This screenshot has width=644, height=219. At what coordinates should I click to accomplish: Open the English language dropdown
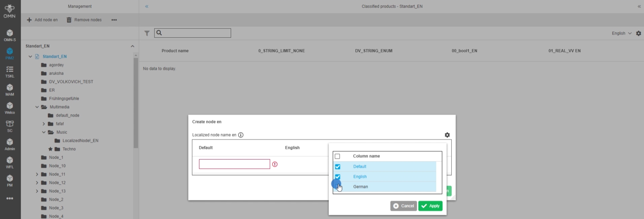(x=621, y=33)
